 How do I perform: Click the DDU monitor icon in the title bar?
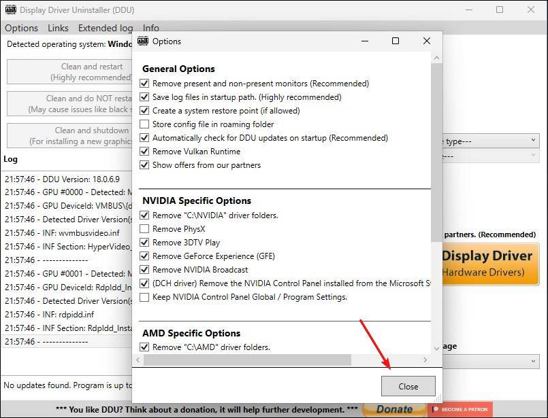(10, 10)
